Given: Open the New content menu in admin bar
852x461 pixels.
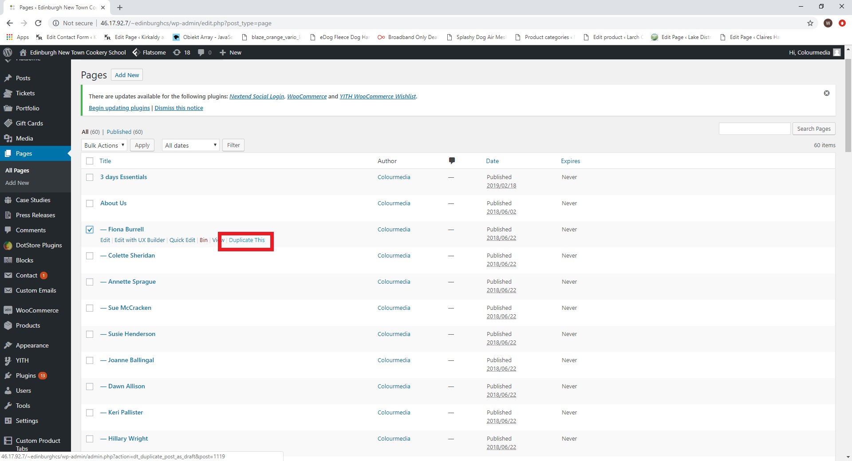Looking at the screenshot, I should pos(231,52).
